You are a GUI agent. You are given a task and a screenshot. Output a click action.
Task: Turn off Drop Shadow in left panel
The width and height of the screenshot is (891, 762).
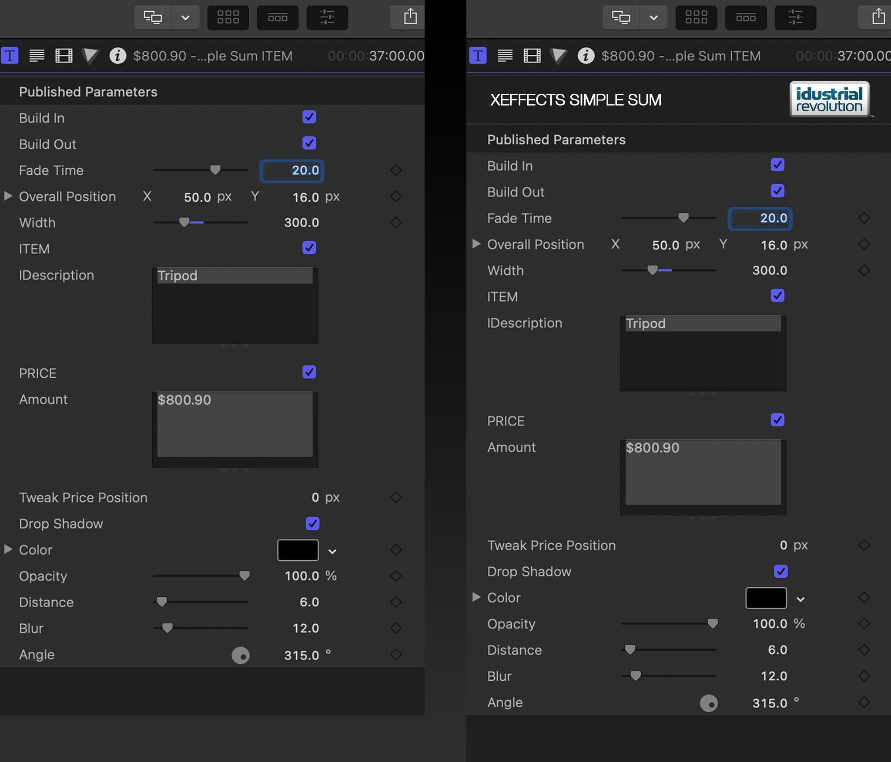(312, 523)
